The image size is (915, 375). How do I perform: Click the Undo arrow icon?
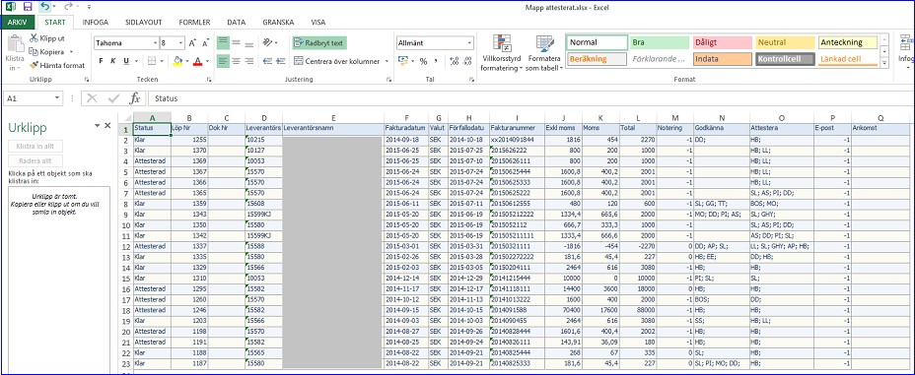(x=45, y=7)
